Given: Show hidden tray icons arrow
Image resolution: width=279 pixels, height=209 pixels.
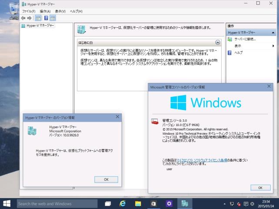Looking at the screenshot, I should (225, 204).
